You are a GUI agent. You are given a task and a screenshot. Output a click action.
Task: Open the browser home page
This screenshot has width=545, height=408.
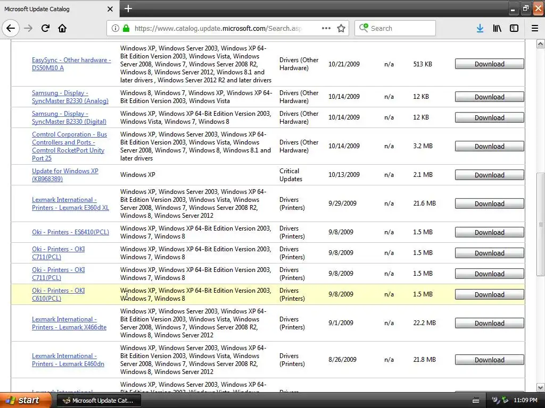[62, 28]
